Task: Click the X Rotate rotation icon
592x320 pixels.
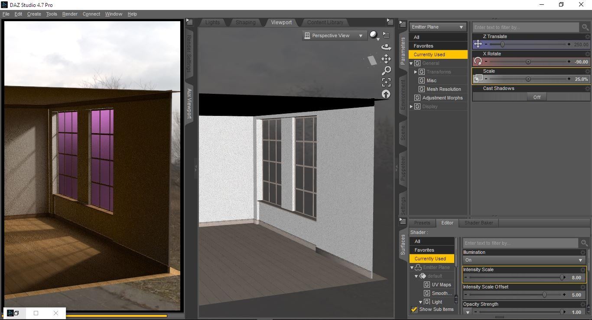Action: click(x=478, y=61)
